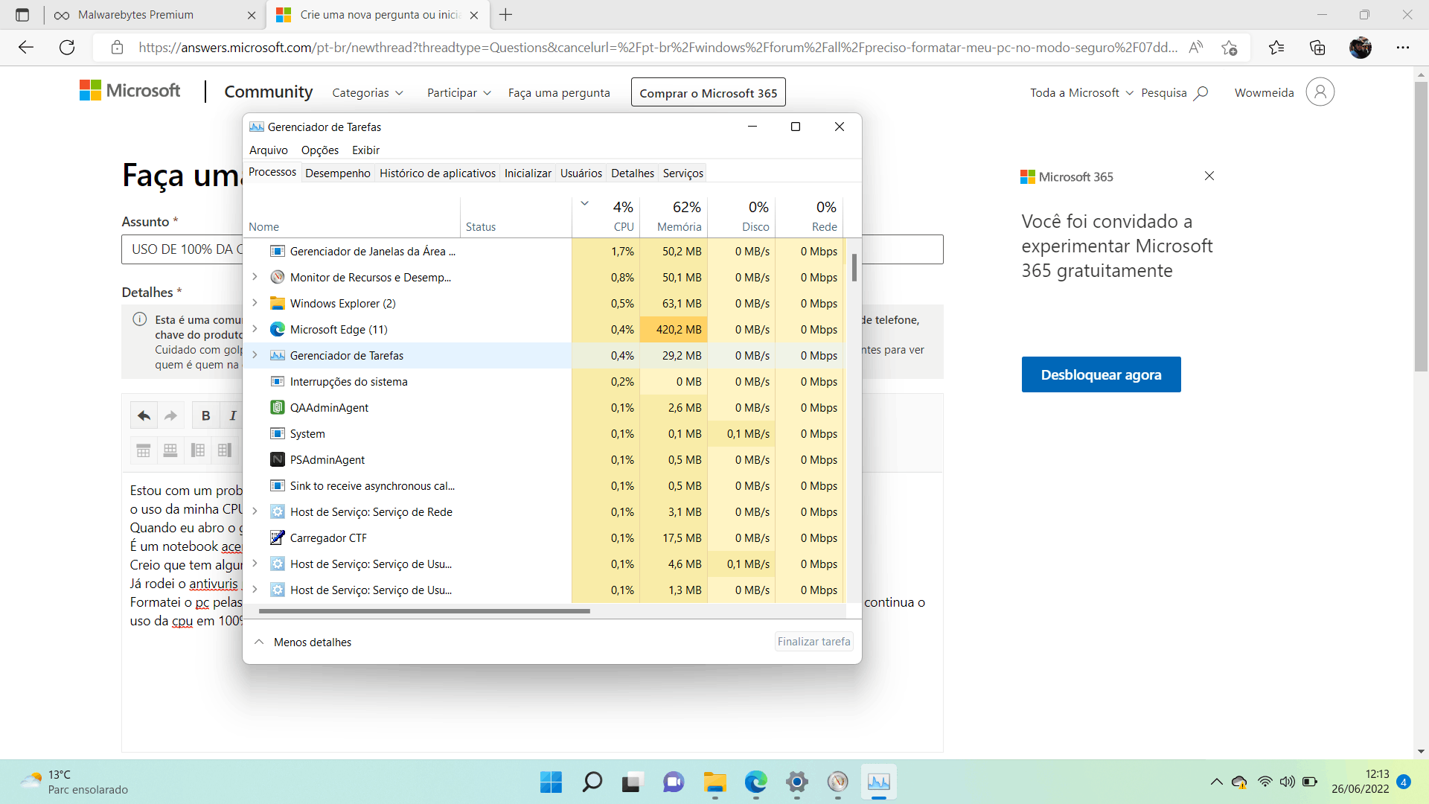Image resolution: width=1429 pixels, height=804 pixels.
Task: Expand the Windows Explorer (2) process
Action: [255, 303]
